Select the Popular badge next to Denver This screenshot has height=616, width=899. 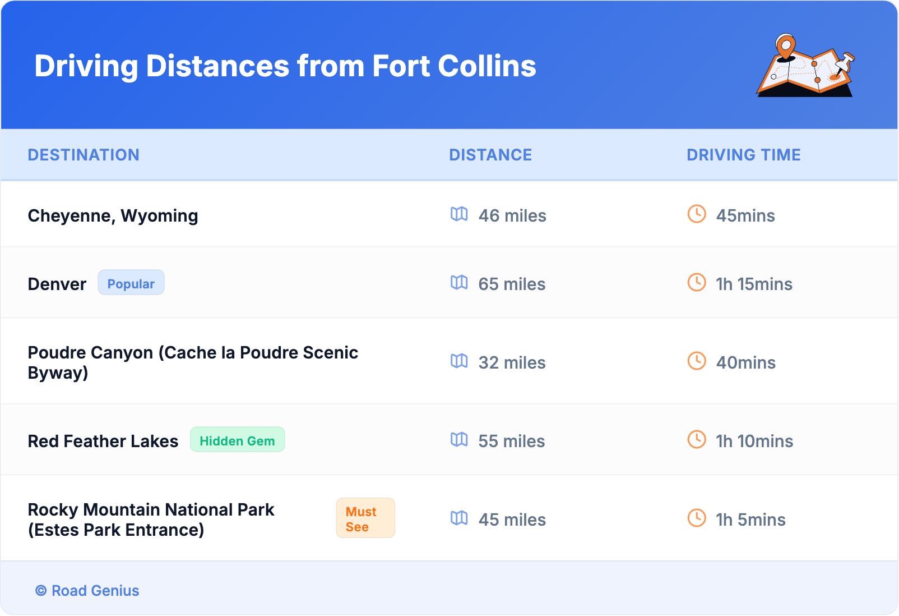click(x=131, y=283)
